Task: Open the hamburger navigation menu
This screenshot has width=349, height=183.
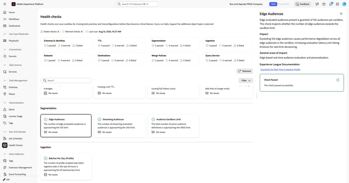Action: [x=5, y=4]
